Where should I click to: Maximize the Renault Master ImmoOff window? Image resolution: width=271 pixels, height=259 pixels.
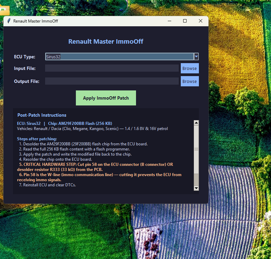[185, 21]
